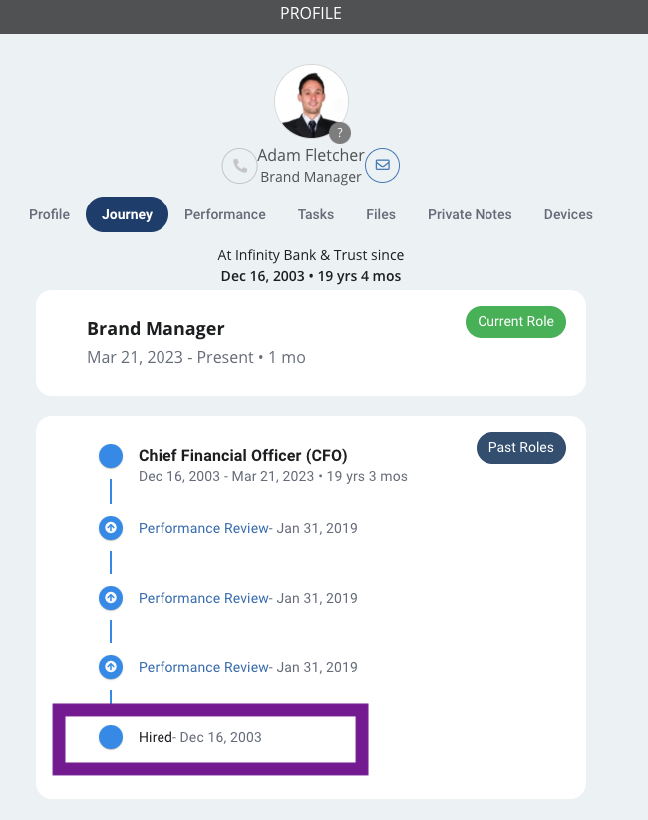648x820 pixels.
Task: Switch to the Private Notes tab
Action: [x=470, y=214]
